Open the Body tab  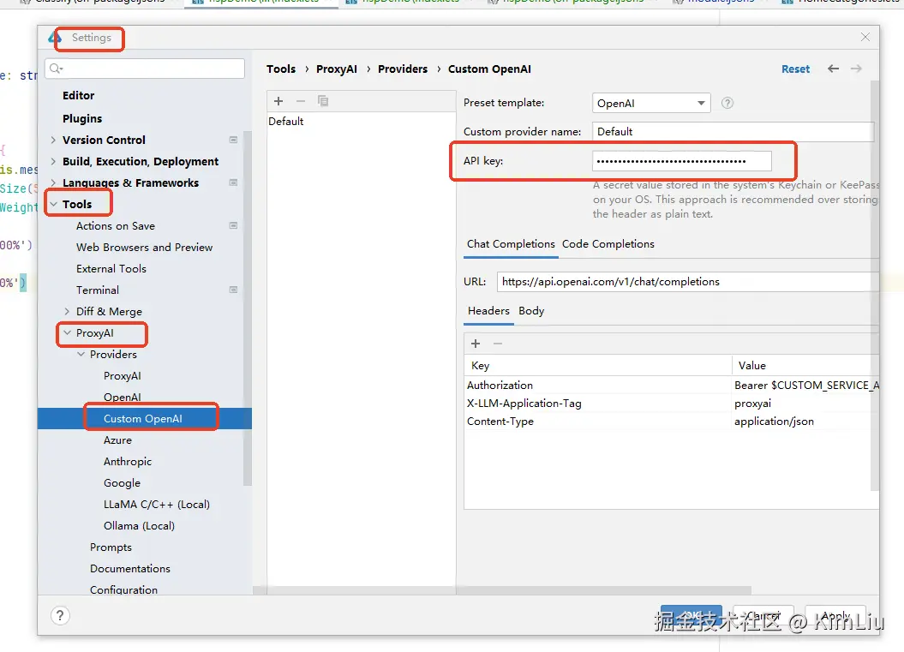tap(531, 311)
